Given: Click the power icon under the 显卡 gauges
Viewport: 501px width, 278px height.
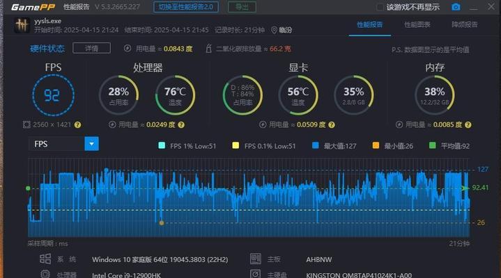Looking at the screenshot, I should [x=263, y=124].
